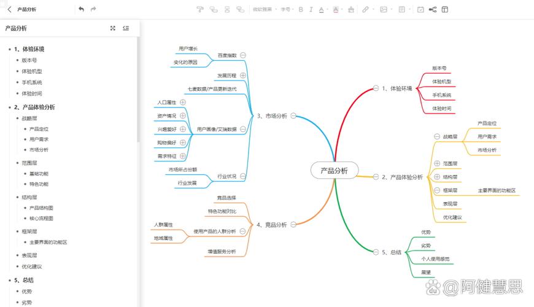Expand the 发展历程 node
Image resolution: width=534 pixels, height=307 pixels.
point(243,76)
